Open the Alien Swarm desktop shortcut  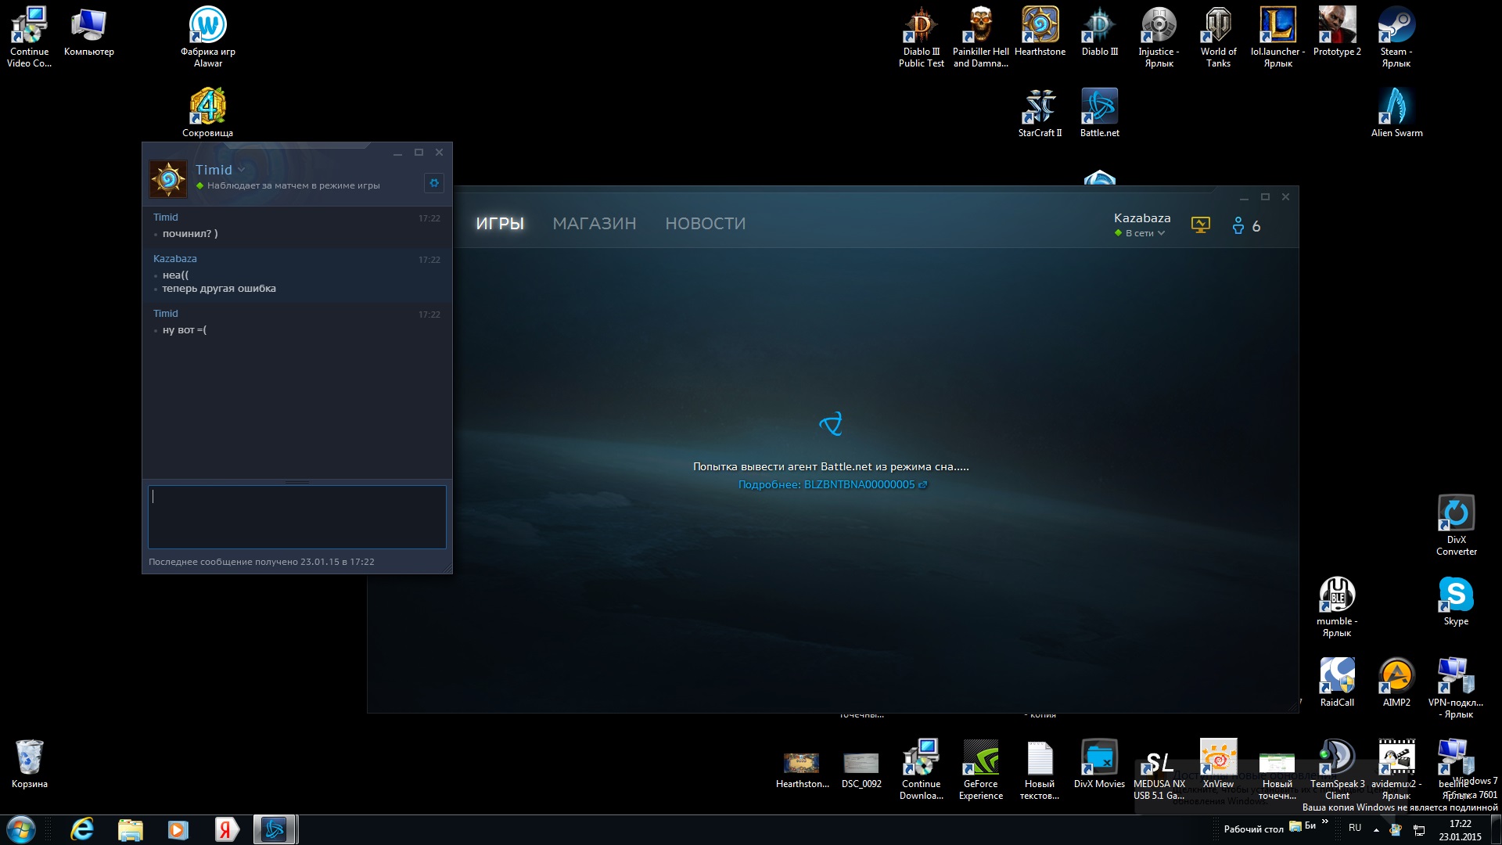[x=1397, y=113]
